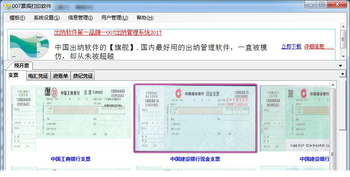The image size is (350, 177).
Task: Switch to the 贷记凭证 tab
Action: pyautogui.click(x=83, y=76)
